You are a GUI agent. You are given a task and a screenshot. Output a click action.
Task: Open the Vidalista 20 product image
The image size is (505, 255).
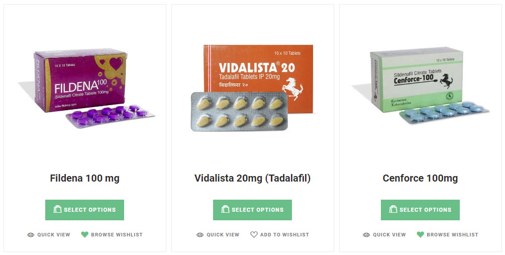[252, 88]
